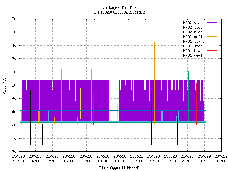The height and width of the screenshot is (171, 228).
Task: Click the y-axis tick label 160
Action: (13, 32)
